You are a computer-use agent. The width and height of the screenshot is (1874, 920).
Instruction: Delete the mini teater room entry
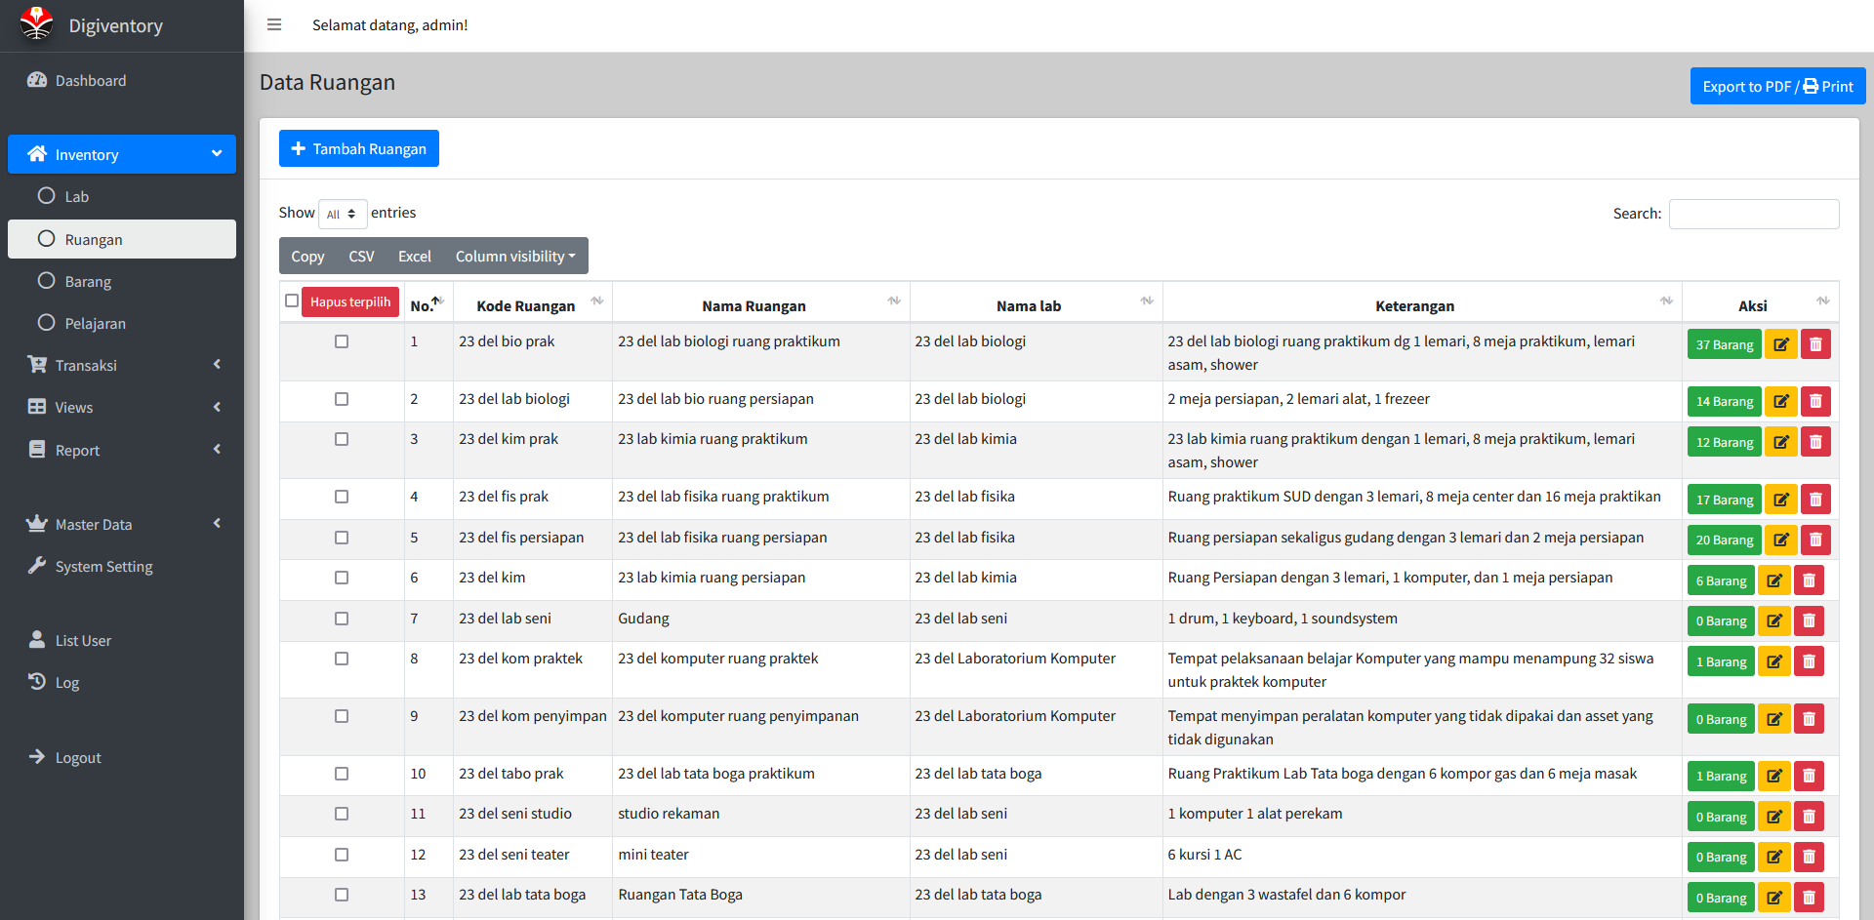tap(1808, 857)
